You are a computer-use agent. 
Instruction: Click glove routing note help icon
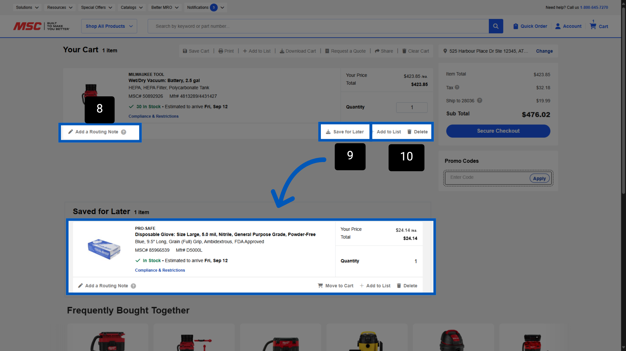[133, 286]
